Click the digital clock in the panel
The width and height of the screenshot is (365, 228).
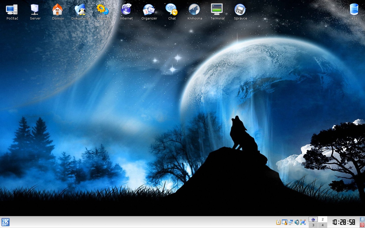pyautogui.click(x=344, y=222)
